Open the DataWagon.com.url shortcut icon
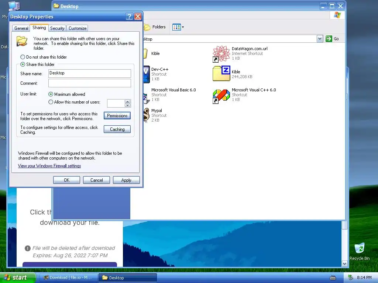This screenshot has height=283, width=378. [x=221, y=54]
